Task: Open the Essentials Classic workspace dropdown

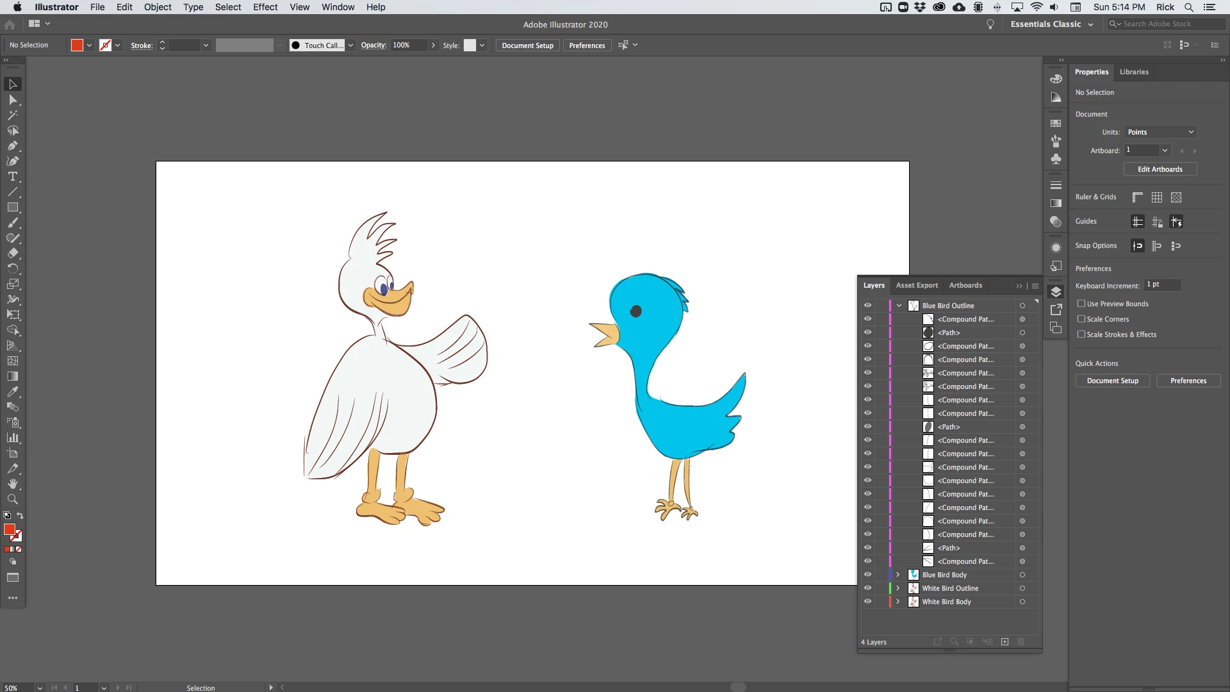Action: click(1051, 24)
